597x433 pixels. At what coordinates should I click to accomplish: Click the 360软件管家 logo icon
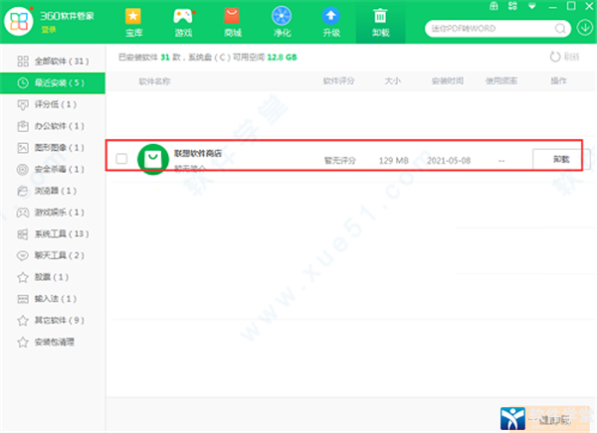coord(19,21)
